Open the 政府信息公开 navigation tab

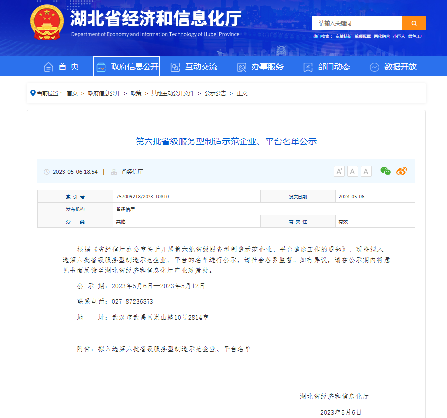[x=127, y=66]
